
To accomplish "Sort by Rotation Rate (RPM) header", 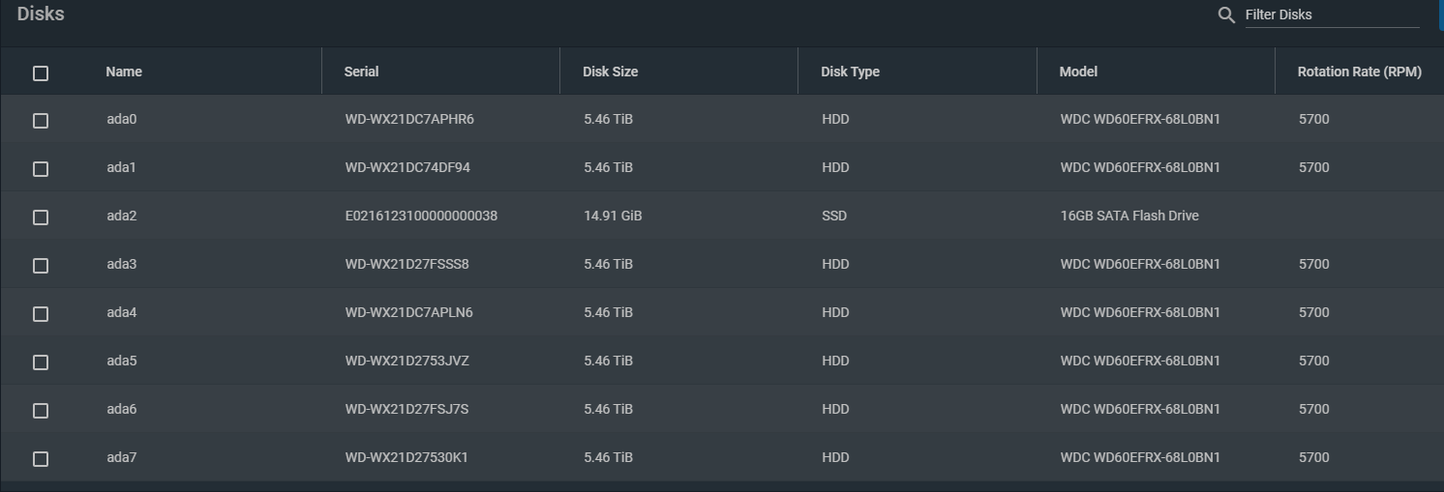I will point(1359,72).
